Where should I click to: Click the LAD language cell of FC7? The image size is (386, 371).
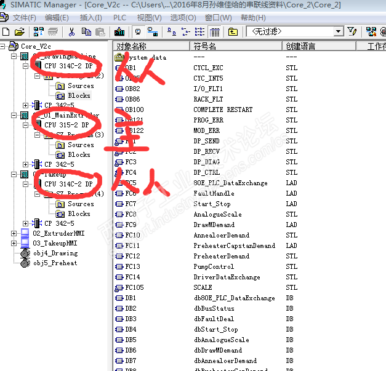click(291, 204)
